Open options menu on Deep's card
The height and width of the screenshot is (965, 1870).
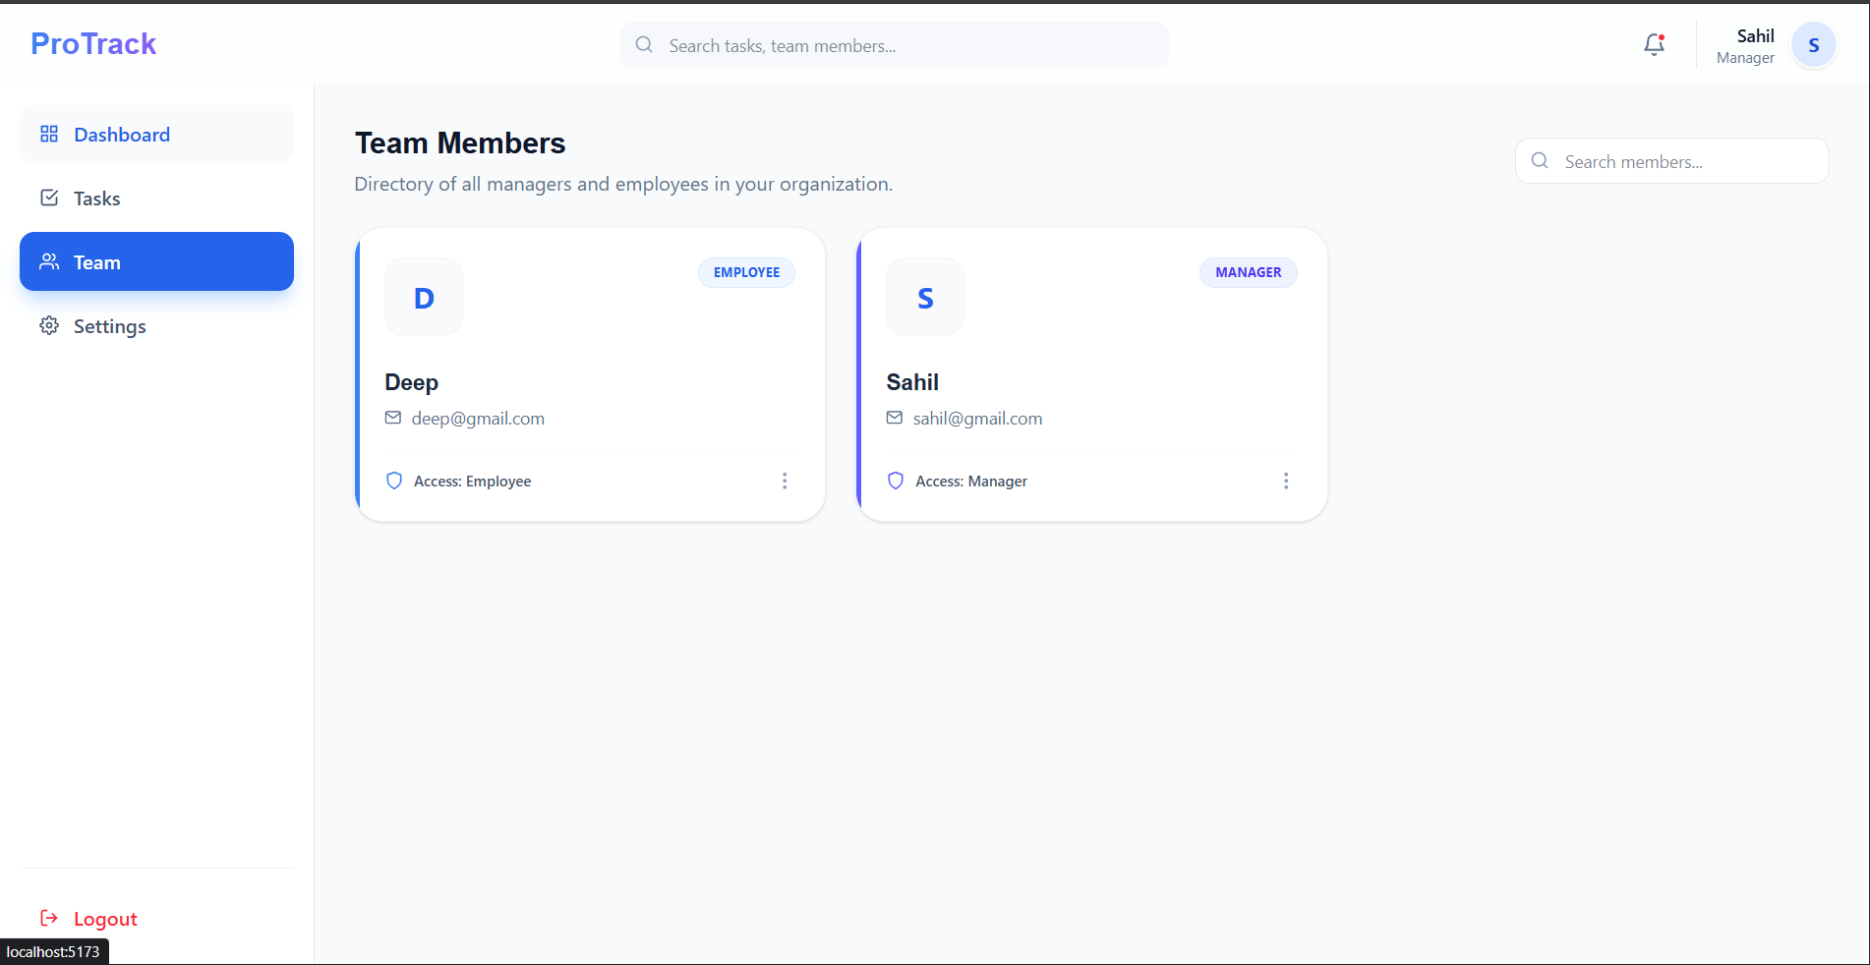pyautogui.click(x=784, y=481)
